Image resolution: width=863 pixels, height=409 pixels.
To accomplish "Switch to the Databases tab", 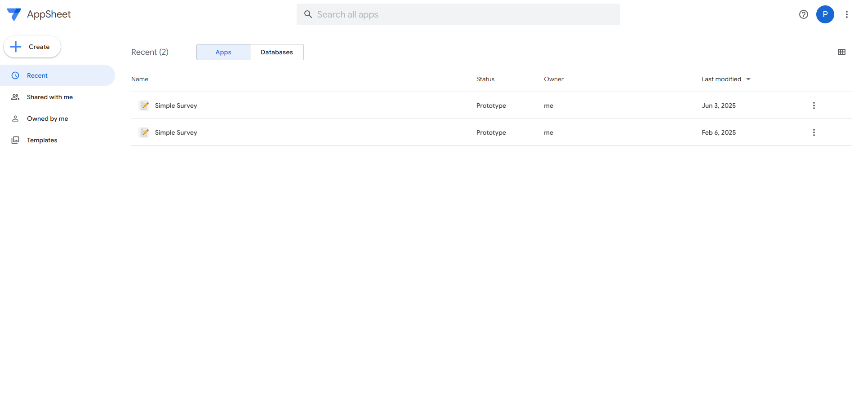I will (x=276, y=52).
